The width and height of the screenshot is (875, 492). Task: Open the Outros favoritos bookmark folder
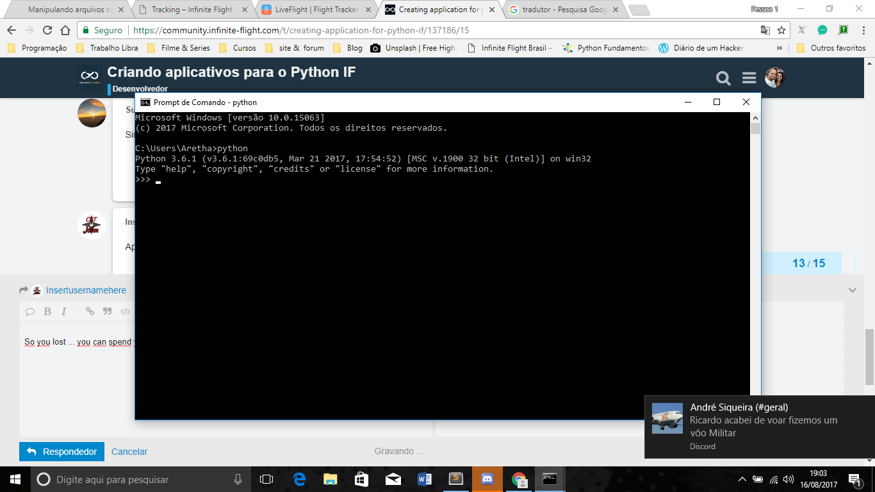click(x=831, y=48)
